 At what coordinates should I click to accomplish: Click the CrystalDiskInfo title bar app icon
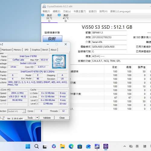[44, 6]
